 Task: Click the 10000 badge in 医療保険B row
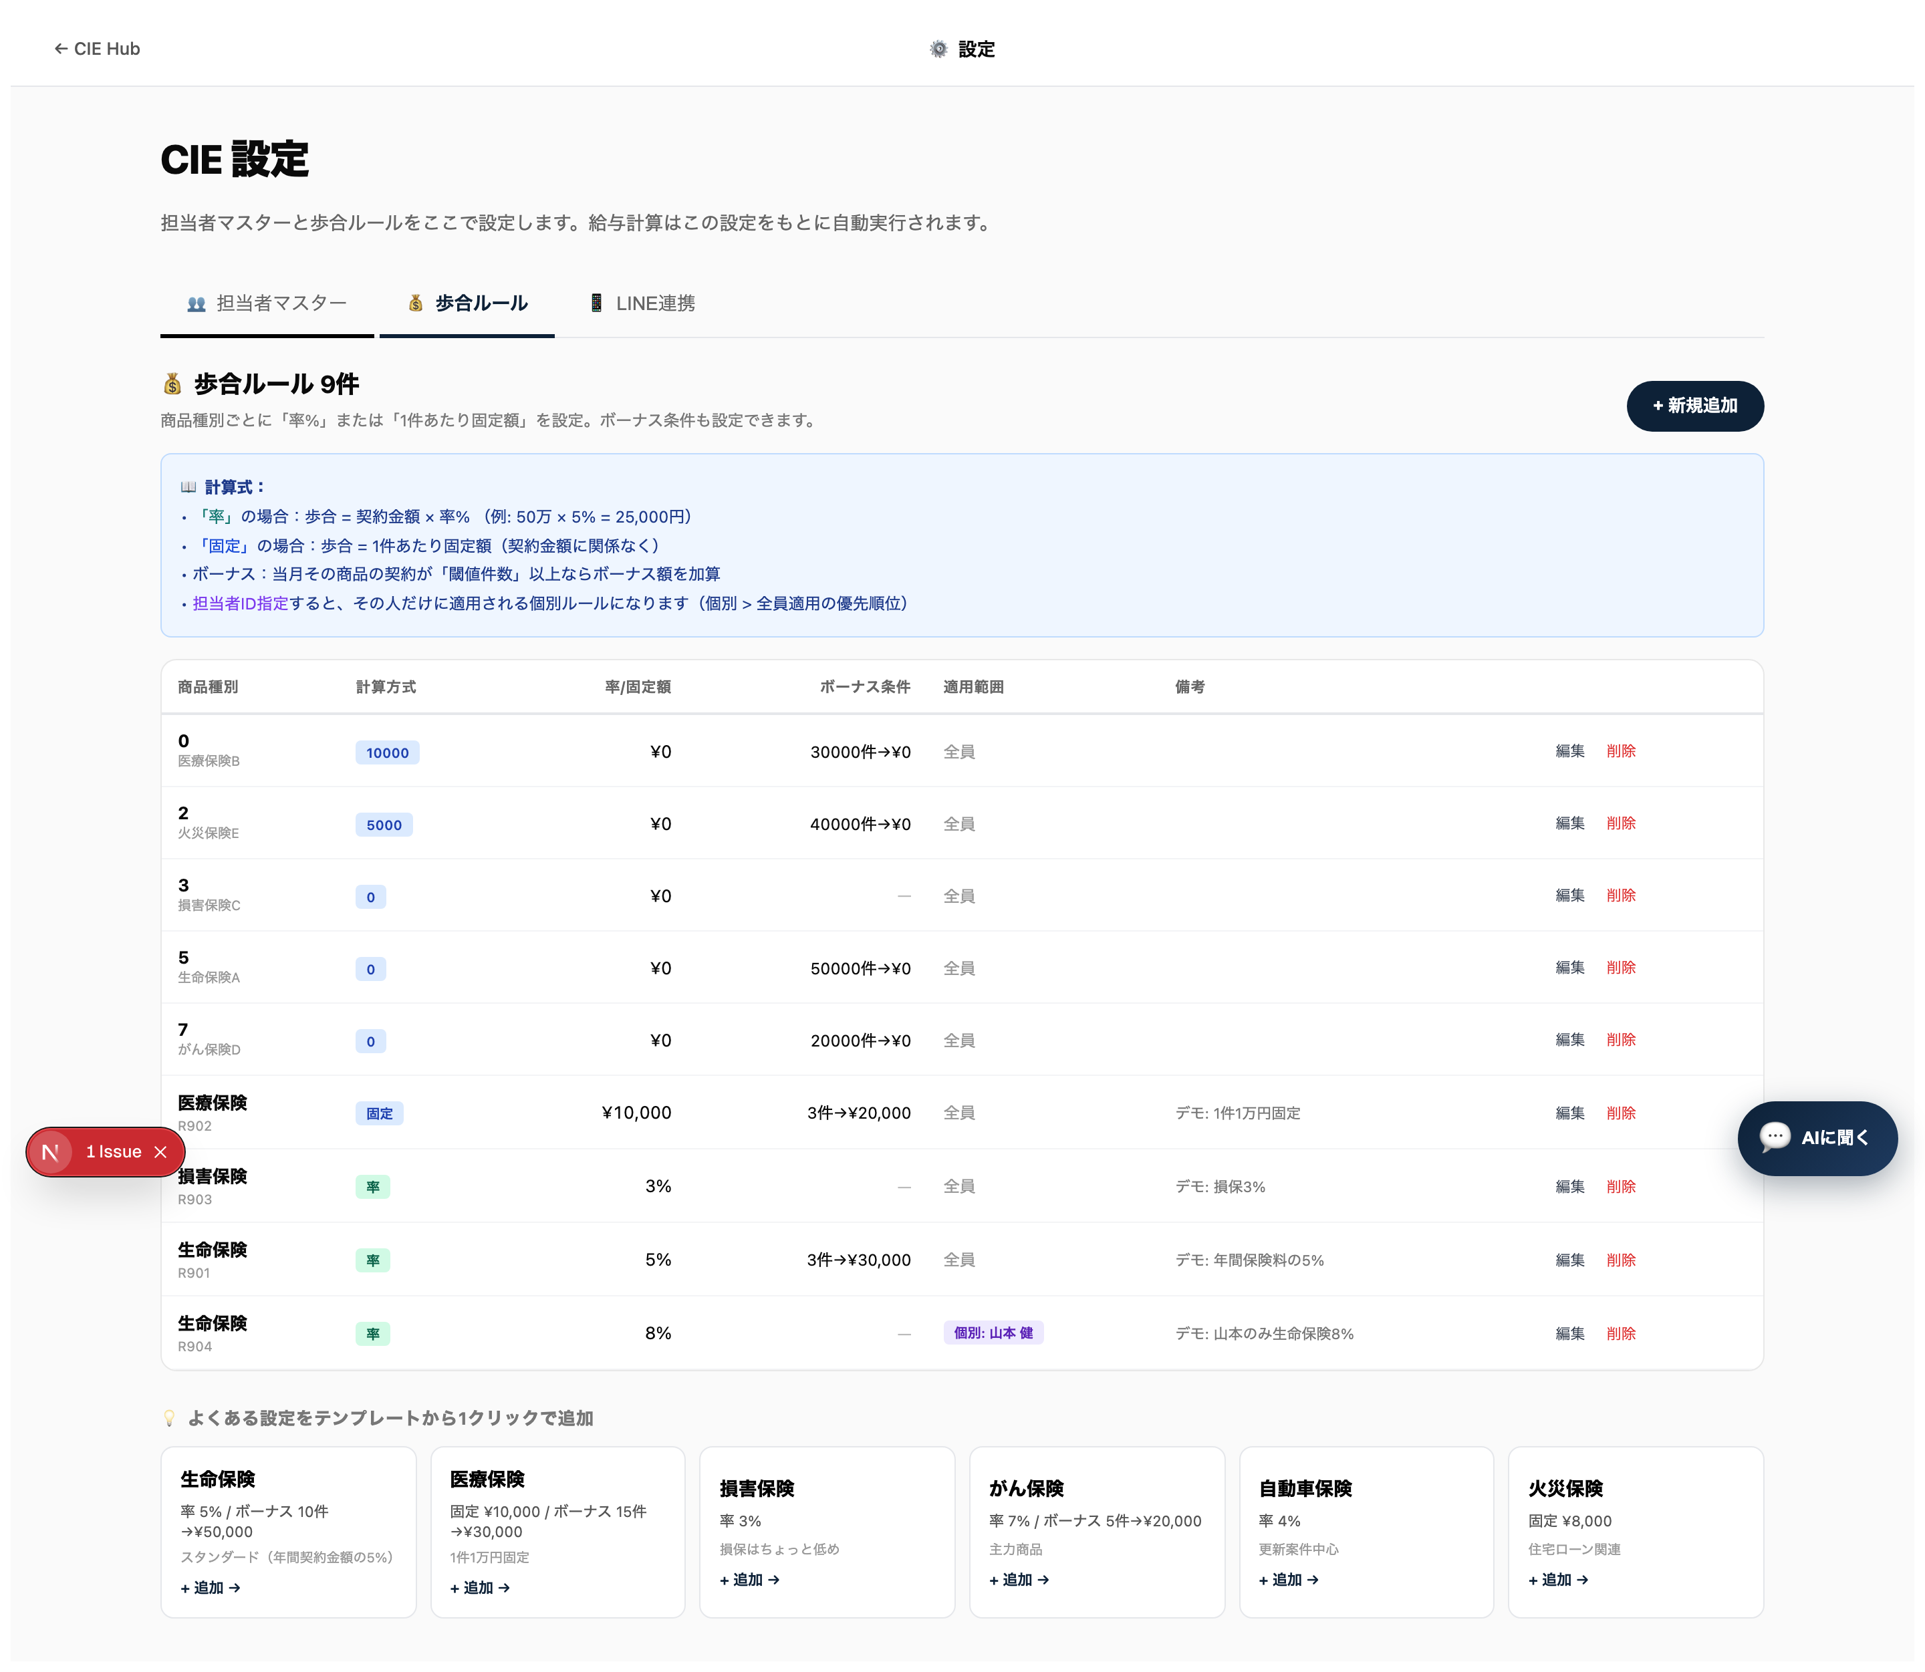click(x=387, y=753)
